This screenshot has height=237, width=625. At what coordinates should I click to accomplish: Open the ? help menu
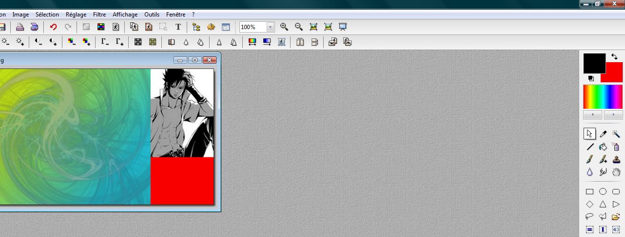pyautogui.click(x=193, y=15)
